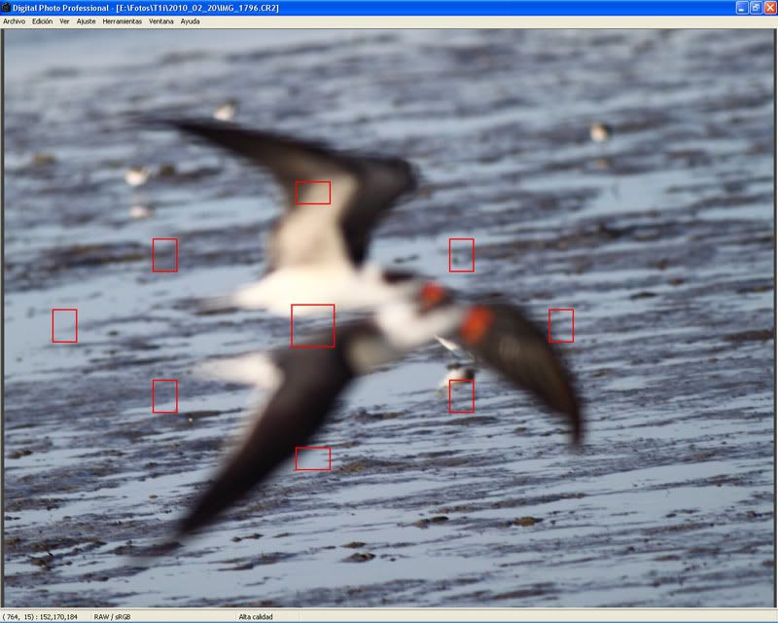Open the Ajuste menu

87,20
